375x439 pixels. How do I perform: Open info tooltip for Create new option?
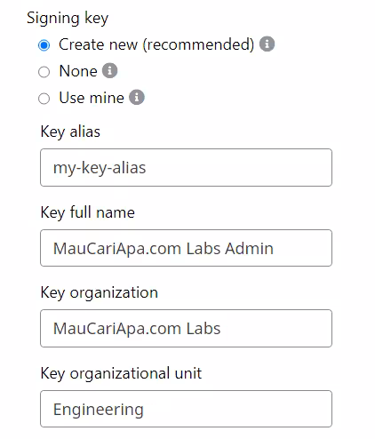pyautogui.click(x=267, y=44)
